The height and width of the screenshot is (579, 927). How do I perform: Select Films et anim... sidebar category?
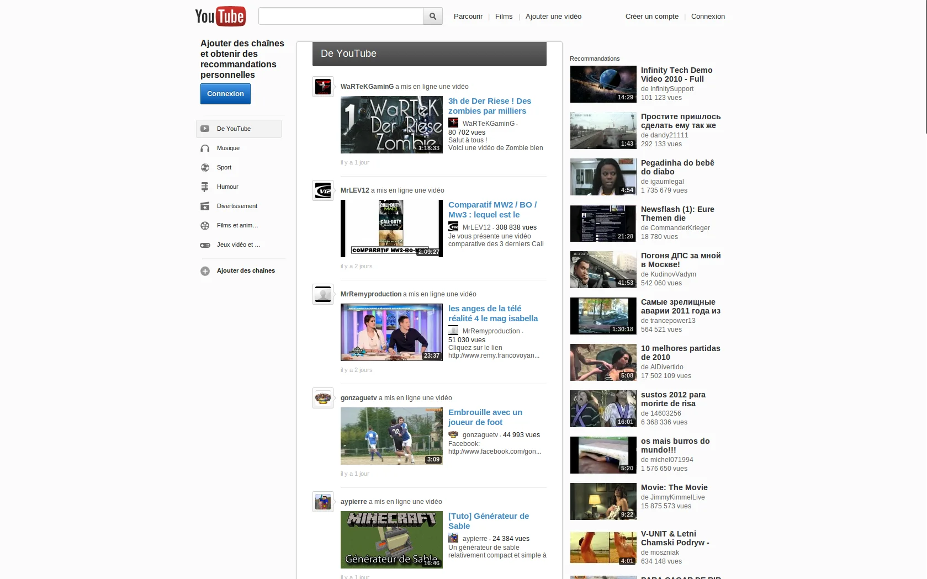(237, 225)
